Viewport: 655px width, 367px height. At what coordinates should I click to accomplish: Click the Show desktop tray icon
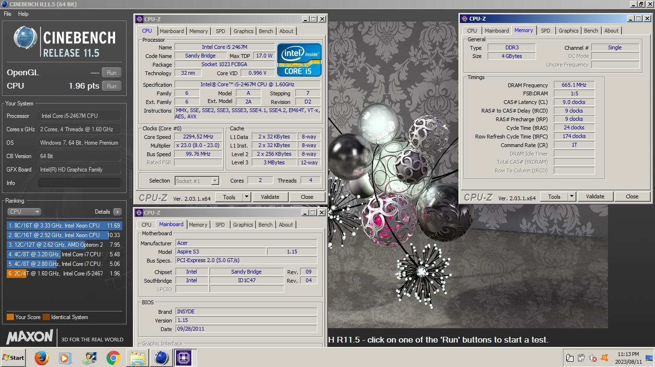[649, 358]
